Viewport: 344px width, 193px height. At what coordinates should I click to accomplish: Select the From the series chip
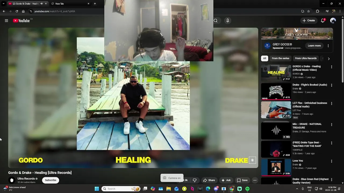[280, 58]
